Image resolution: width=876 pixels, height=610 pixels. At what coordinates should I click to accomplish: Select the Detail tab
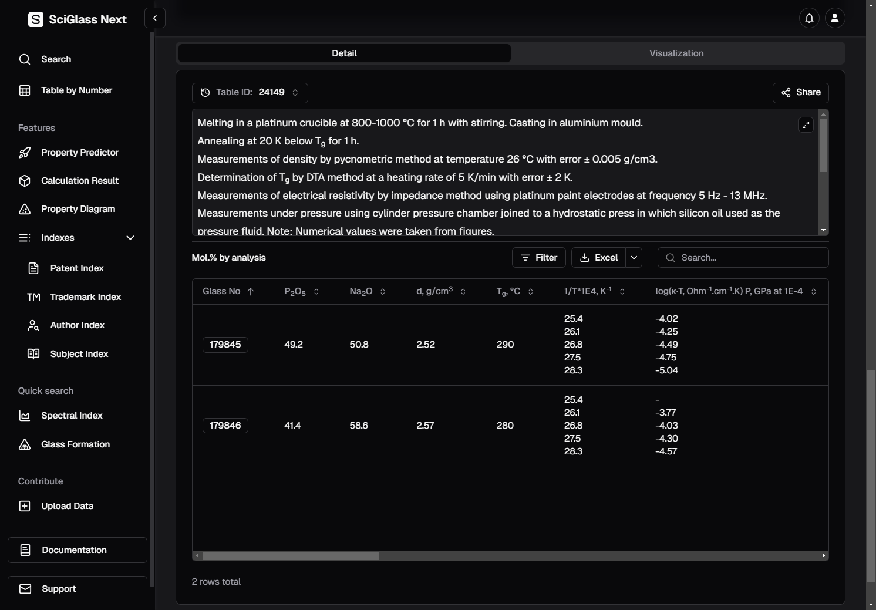344,53
